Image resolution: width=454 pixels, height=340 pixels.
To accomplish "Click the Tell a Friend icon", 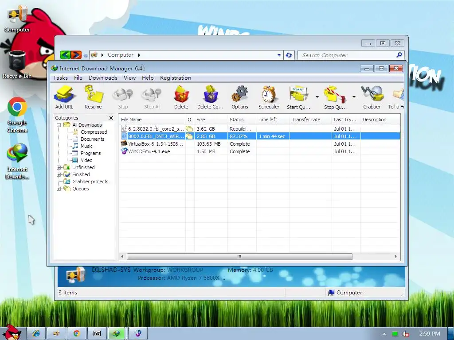I will tap(396, 97).
